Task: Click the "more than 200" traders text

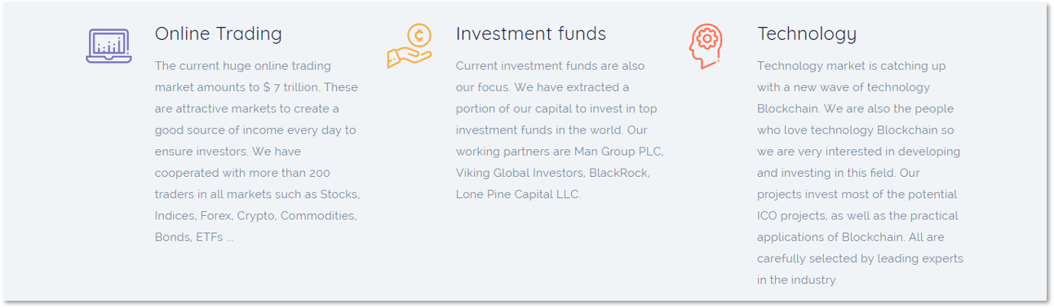Action: click(x=292, y=173)
